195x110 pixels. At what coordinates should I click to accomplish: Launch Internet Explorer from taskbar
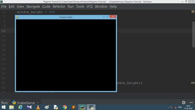coord(20,107)
